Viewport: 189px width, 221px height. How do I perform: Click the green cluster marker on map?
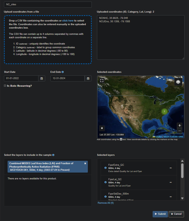pyautogui.click(x=164, y=112)
